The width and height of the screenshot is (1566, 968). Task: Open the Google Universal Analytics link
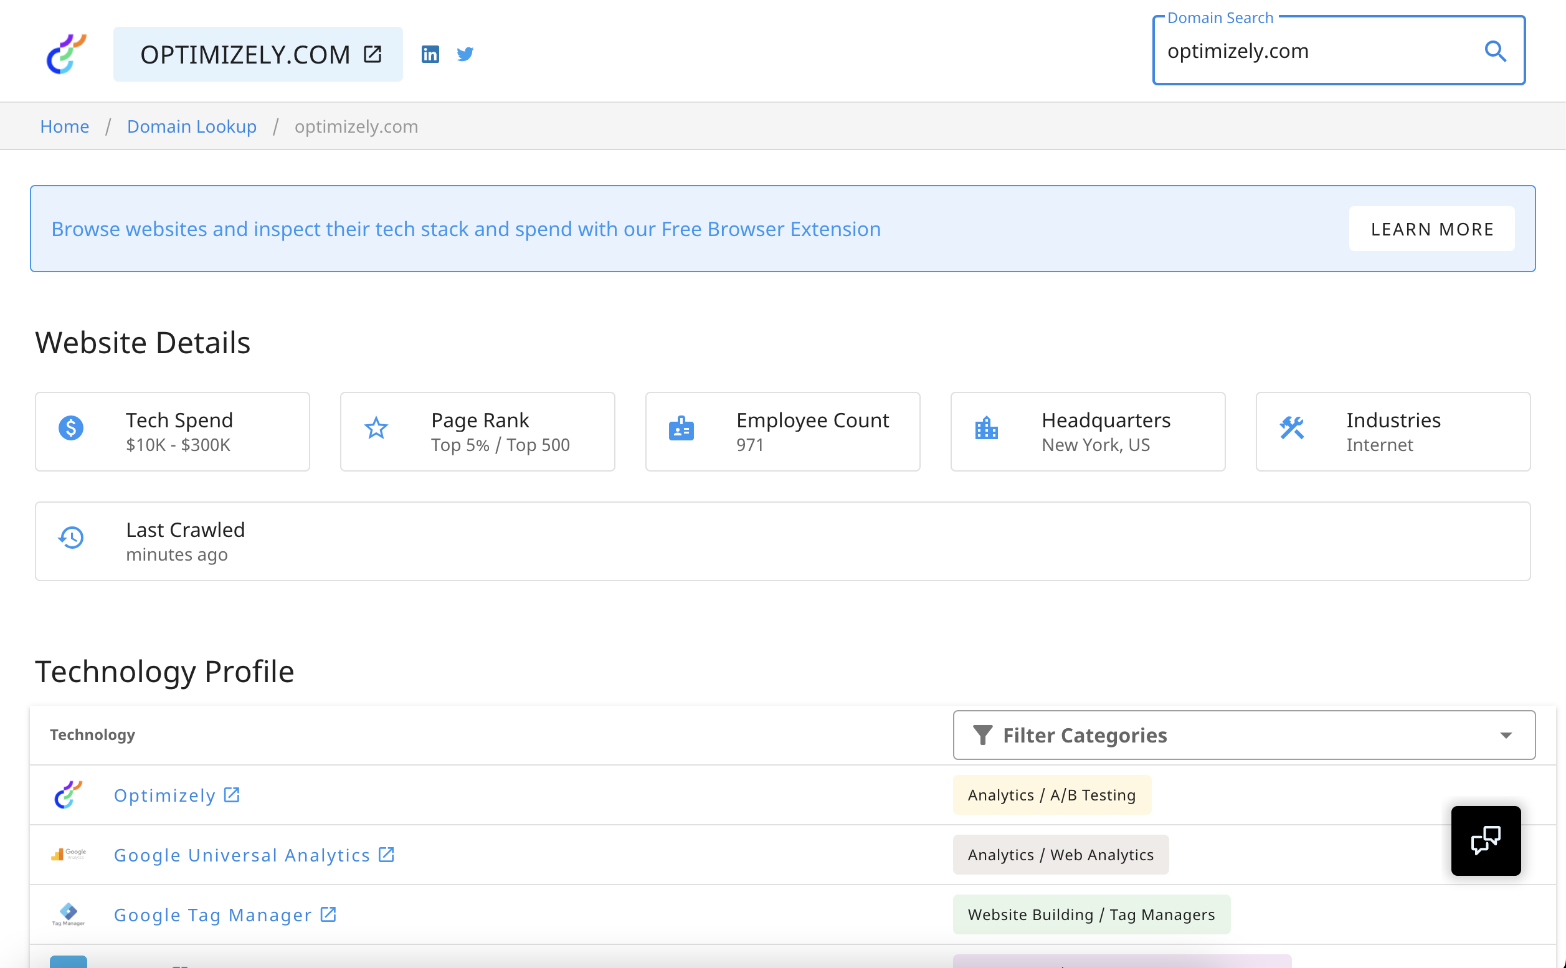[x=242, y=855]
